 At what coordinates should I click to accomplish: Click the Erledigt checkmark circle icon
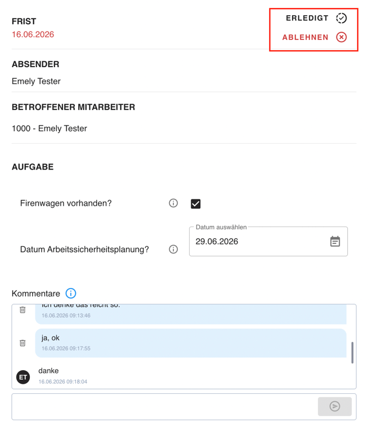pos(341,18)
